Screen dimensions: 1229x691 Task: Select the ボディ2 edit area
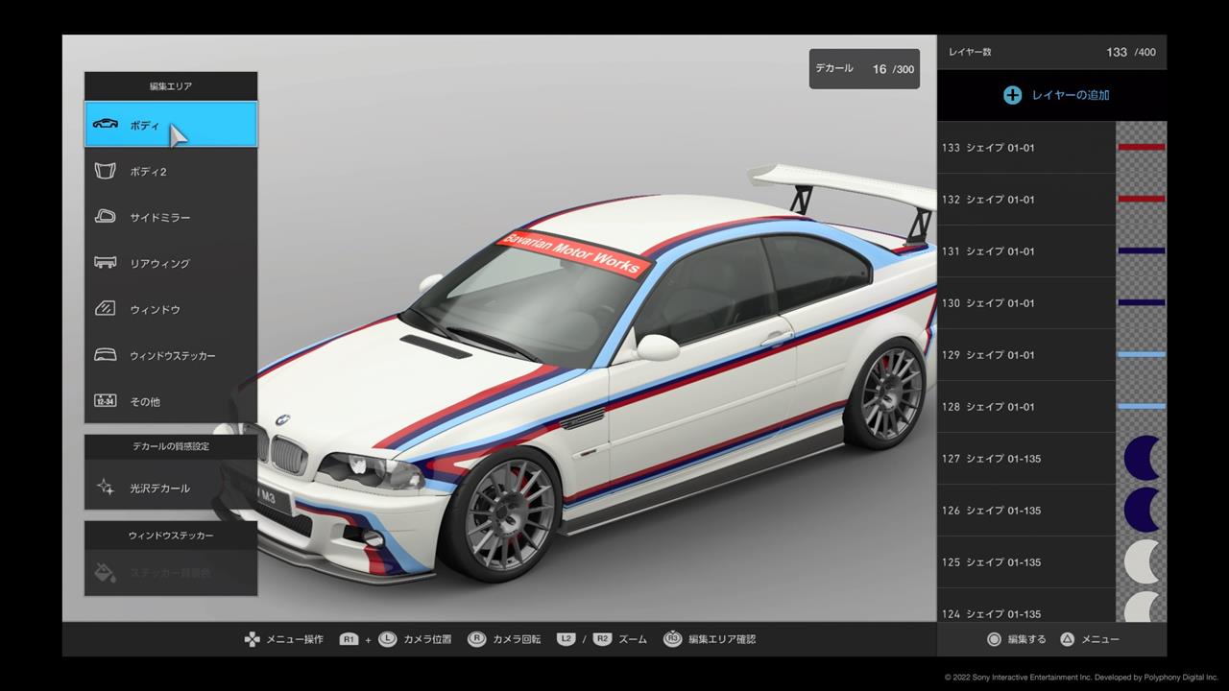point(171,171)
